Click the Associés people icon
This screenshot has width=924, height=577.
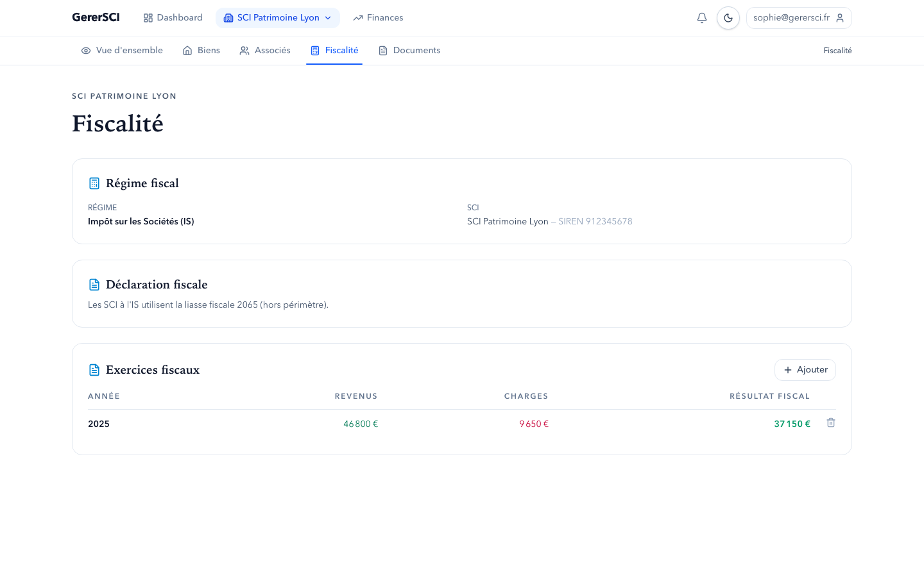tap(244, 51)
